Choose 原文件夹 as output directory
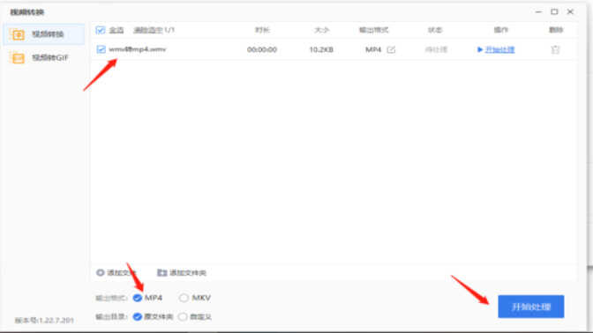593x333 pixels. point(138,316)
